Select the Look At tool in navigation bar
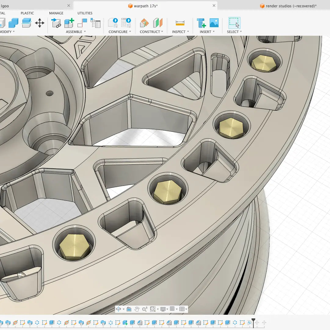This screenshot has height=330, width=330. pos(129,309)
